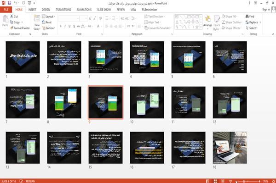276x183 pixels.
Task: Click the Decrease List Level icon
Action: (x=122, y=18)
